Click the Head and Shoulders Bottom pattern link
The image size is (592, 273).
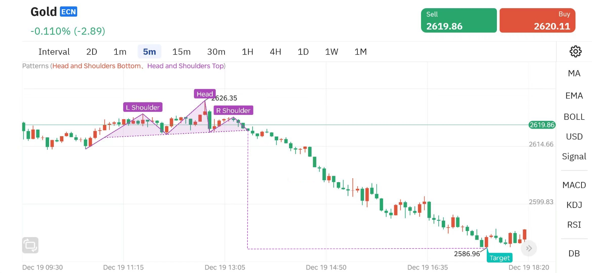96,66
